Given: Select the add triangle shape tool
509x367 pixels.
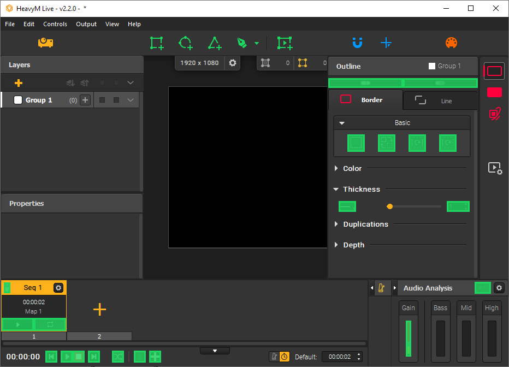Looking at the screenshot, I should (215, 43).
